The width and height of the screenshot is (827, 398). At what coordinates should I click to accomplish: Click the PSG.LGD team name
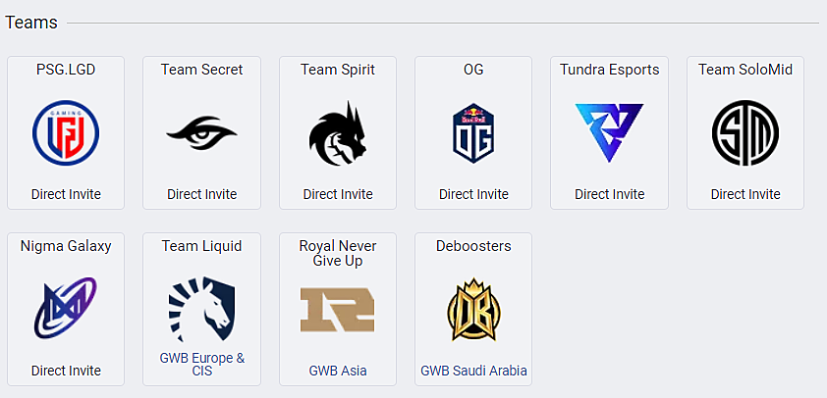tap(66, 70)
